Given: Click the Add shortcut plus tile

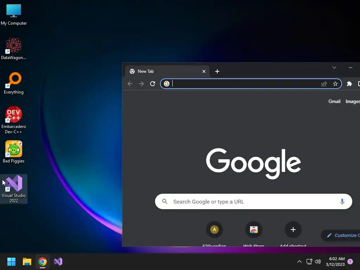Looking at the screenshot, I should pos(293,234).
